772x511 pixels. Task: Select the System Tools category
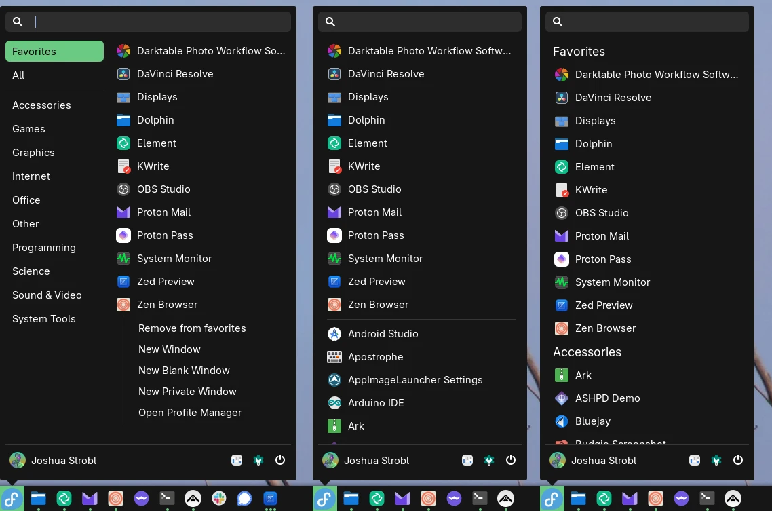coord(55,319)
